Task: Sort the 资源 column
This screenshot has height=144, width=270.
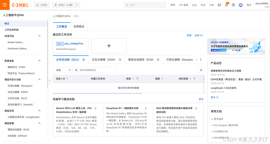Action: click(x=133, y=79)
